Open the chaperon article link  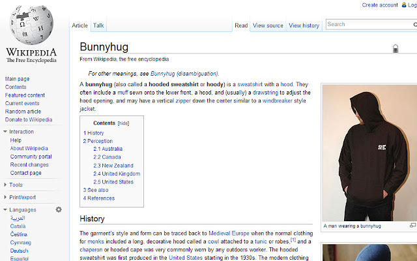click(x=91, y=250)
